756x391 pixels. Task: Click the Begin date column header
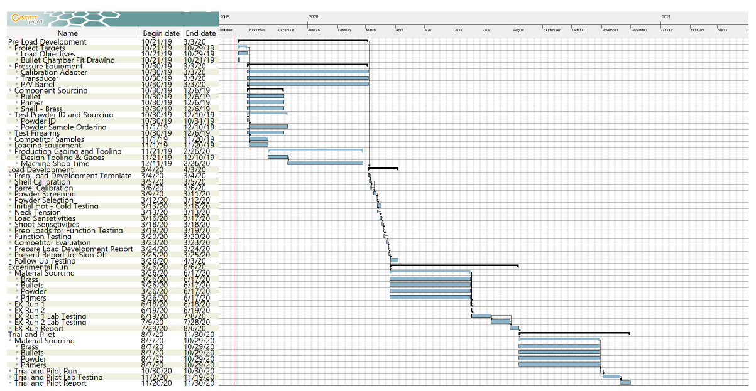[161, 33]
